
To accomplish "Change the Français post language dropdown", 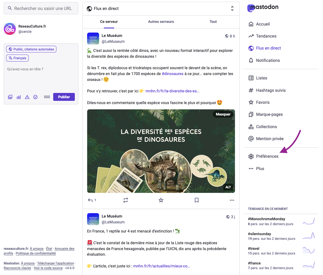I will coord(17,58).
